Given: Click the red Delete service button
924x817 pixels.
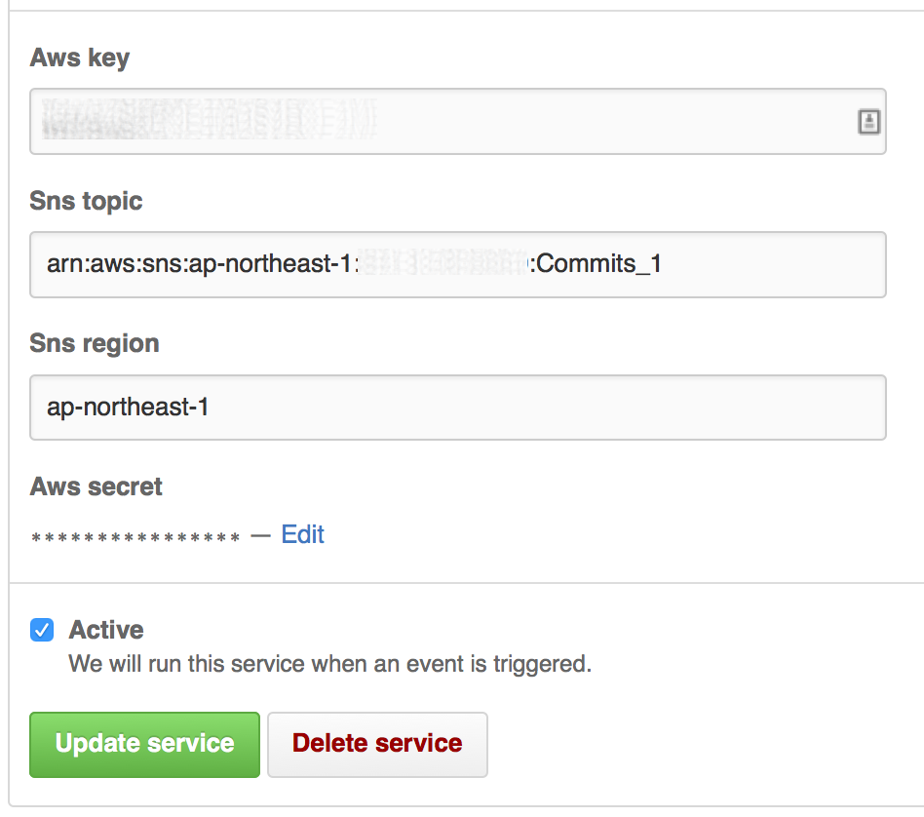Looking at the screenshot, I should click(x=378, y=745).
